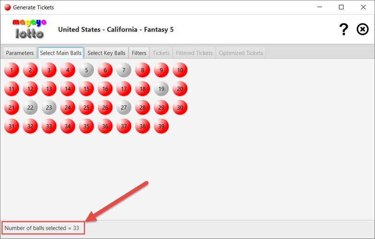
Task: Click the circled X close icon
Action: click(x=362, y=30)
